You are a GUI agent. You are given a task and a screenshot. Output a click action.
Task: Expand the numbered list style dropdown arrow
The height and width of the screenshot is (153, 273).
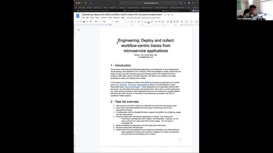click(x=189, y=22)
